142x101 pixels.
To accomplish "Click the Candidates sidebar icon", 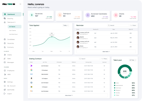I will tap(5, 39).
